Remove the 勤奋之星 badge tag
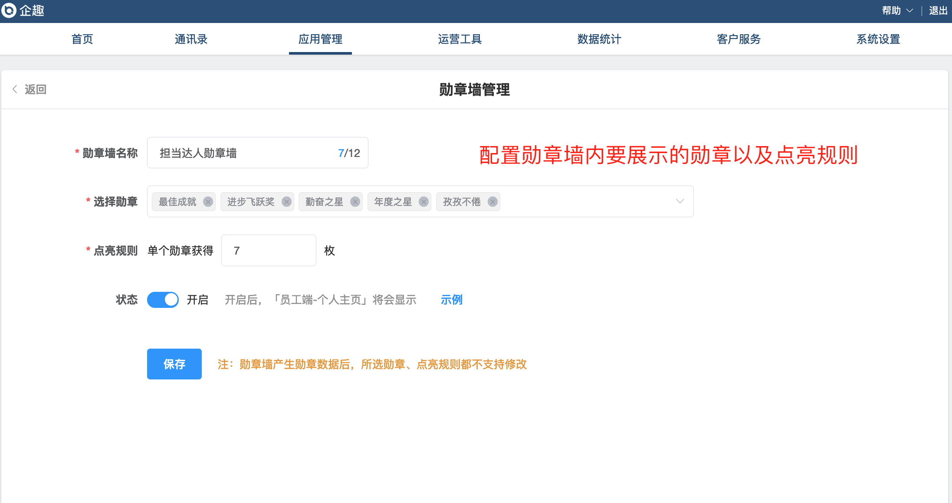The image size is (952, 503). coord(355,202)
